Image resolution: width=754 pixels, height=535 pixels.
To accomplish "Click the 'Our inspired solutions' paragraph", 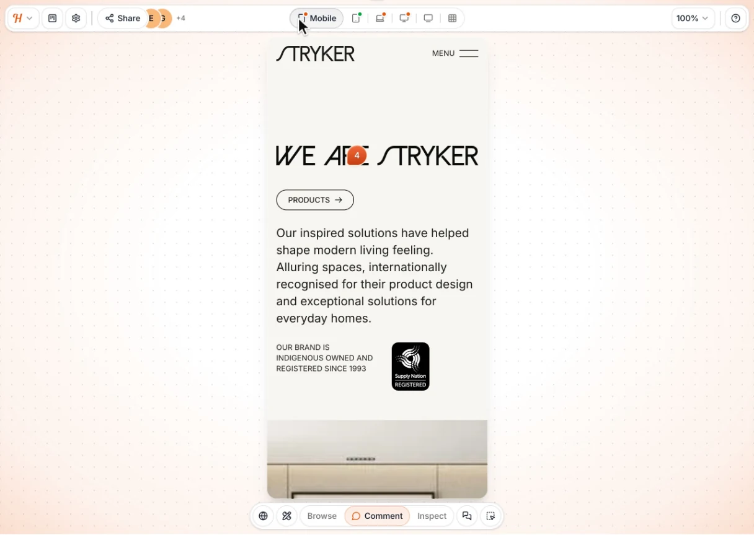I will (x=375, y=276).
